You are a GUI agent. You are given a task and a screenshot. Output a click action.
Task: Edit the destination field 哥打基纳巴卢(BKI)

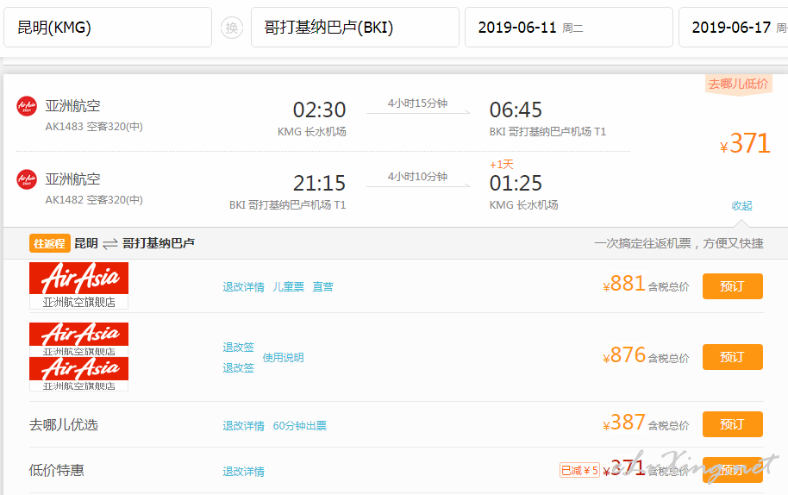point(354,28)
